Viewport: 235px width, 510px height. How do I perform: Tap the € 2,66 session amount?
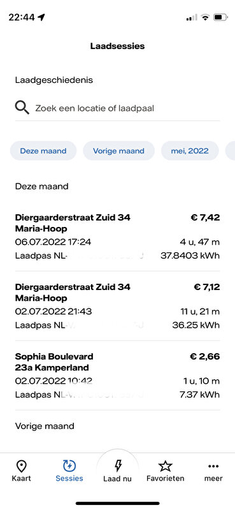[205, 356]
